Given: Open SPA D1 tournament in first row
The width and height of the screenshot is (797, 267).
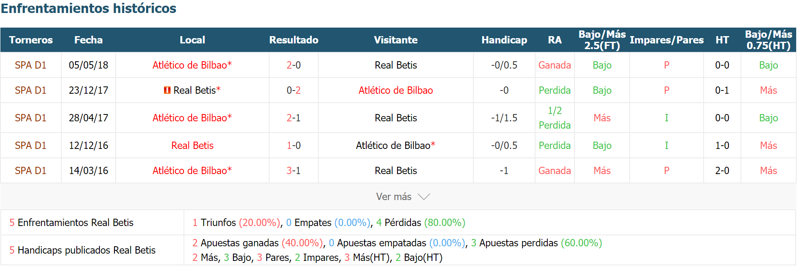Looking at the screenshot, I should pos(30,65).
